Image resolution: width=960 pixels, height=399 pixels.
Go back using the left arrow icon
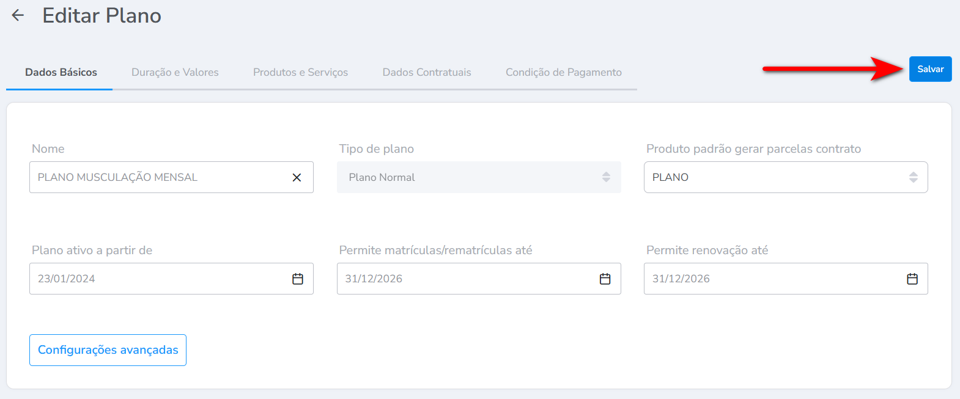[18, 16]
